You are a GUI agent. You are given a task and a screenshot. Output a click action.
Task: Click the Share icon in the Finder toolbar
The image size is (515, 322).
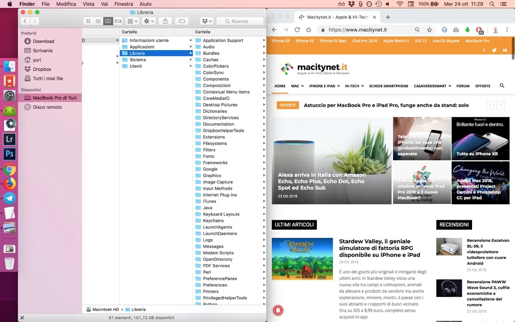[165, 21]
